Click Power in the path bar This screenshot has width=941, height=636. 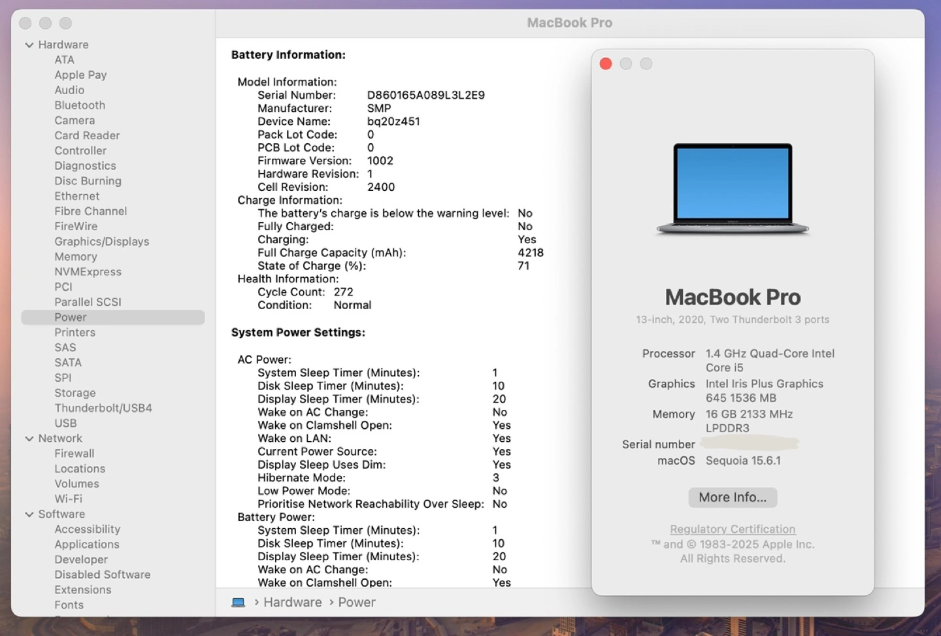[356, 602]
